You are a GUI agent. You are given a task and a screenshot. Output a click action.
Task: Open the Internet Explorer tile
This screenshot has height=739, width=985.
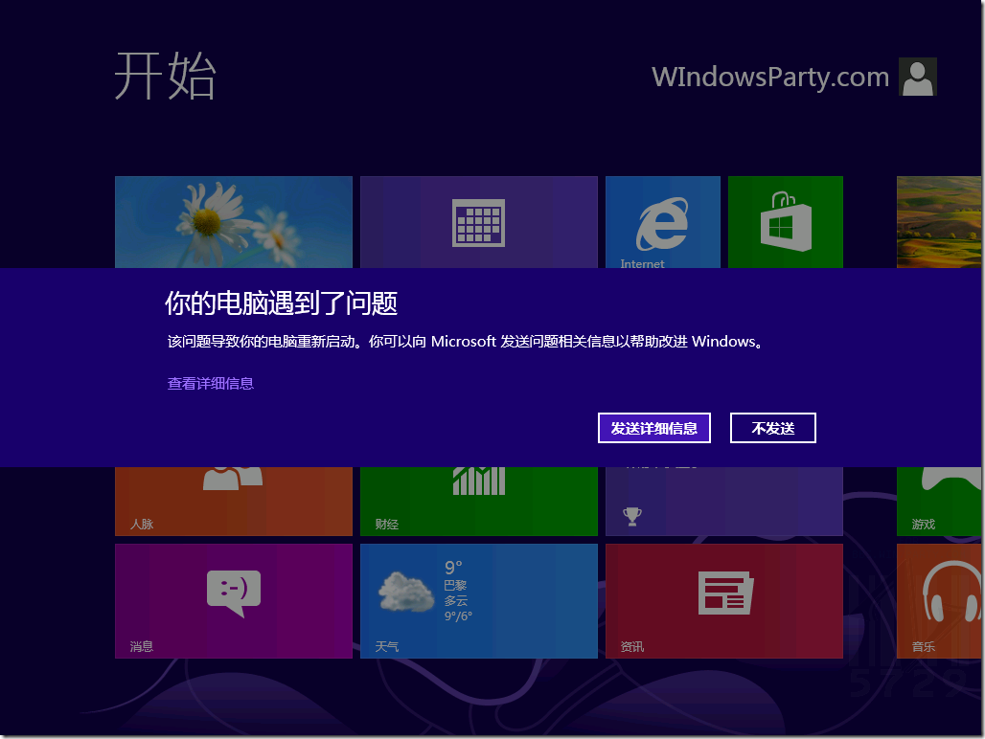click(662, 222)
